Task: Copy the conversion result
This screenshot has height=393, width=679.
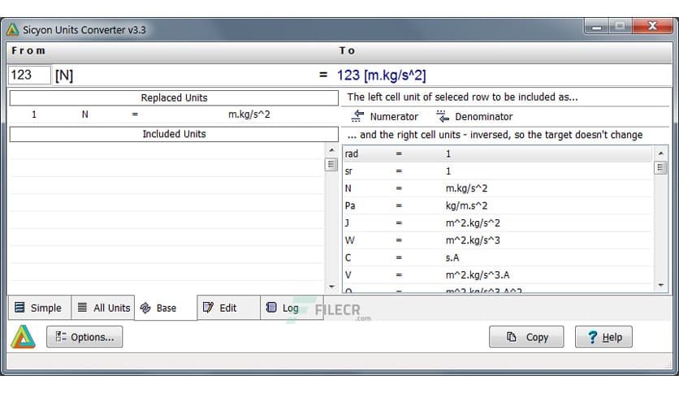Action: (526, 337)
